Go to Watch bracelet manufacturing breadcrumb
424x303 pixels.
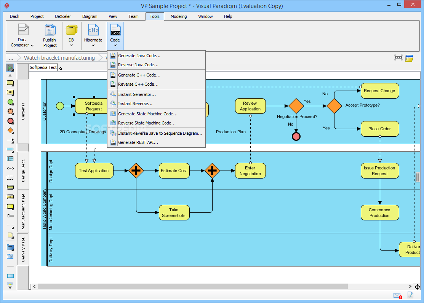(59, 58)
